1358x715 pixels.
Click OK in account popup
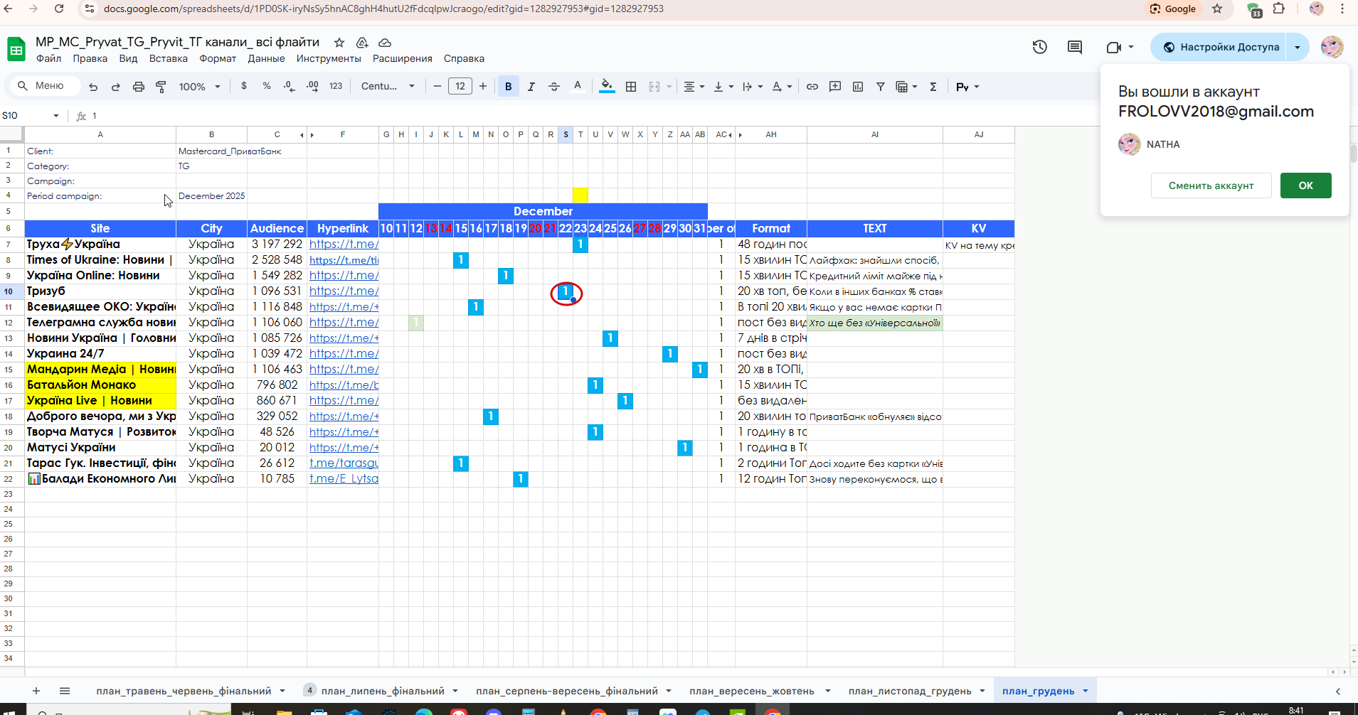point(1305,186)
